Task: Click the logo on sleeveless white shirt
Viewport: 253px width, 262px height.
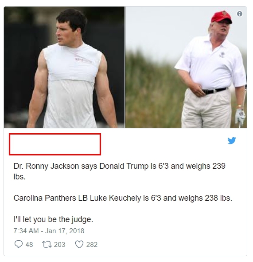Action: [x=83, y=60]
